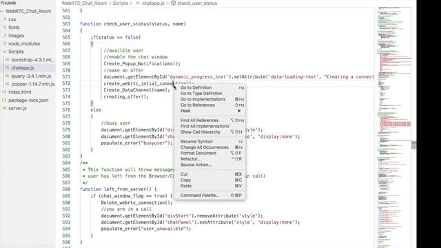Viewport: 441px width, 248px height.
Task: Click 'populate_error("user_unavailble");' line
Action: point(146,229)
